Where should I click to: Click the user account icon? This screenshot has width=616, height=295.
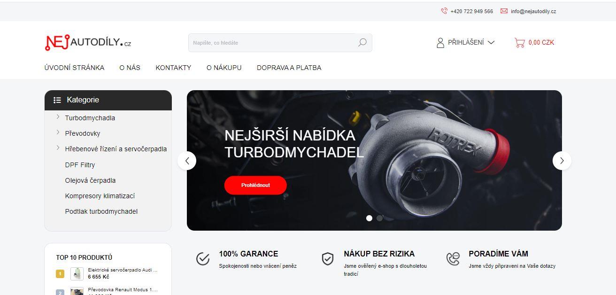pos(440,43)
